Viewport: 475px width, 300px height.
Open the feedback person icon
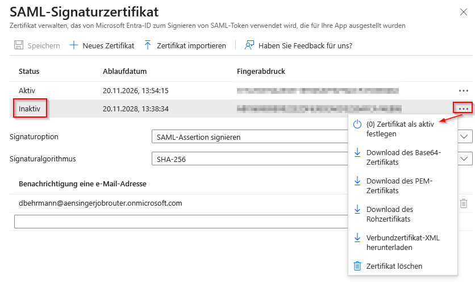click(249, 45)
